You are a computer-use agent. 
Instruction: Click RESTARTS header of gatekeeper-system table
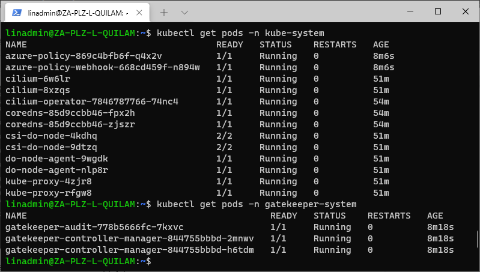pos(389,216)
